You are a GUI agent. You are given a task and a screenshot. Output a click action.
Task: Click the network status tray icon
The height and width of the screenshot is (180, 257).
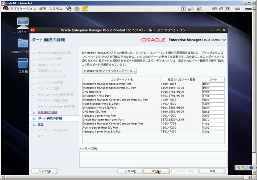(x=191, y=9)
